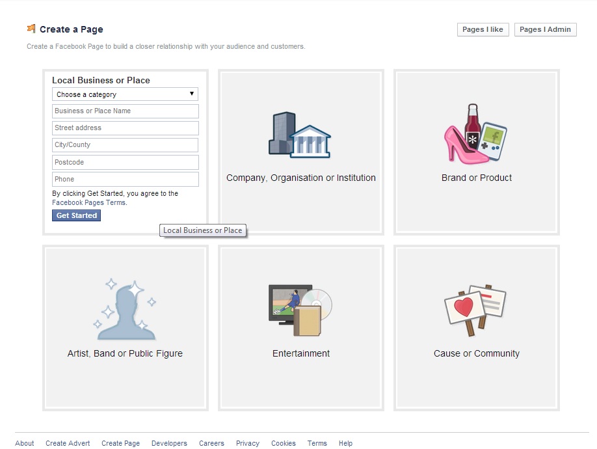Select Company, Organisation or Institution label
The image size is (597, 449).
click(301, 178)
